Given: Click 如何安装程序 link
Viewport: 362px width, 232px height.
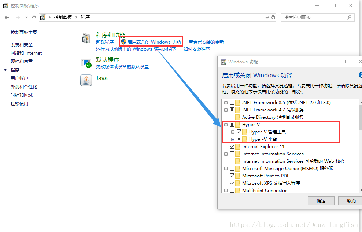Looking at the screenshot, I should click(x=197, y=49).
